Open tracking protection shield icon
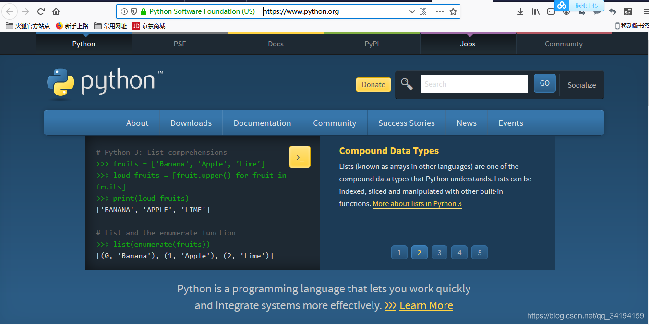 (134, 11)
